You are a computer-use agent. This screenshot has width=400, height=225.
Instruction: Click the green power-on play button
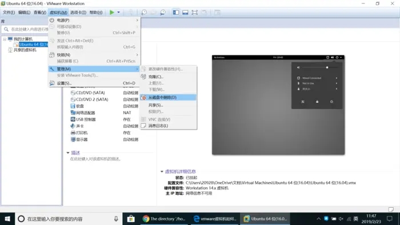112,12
